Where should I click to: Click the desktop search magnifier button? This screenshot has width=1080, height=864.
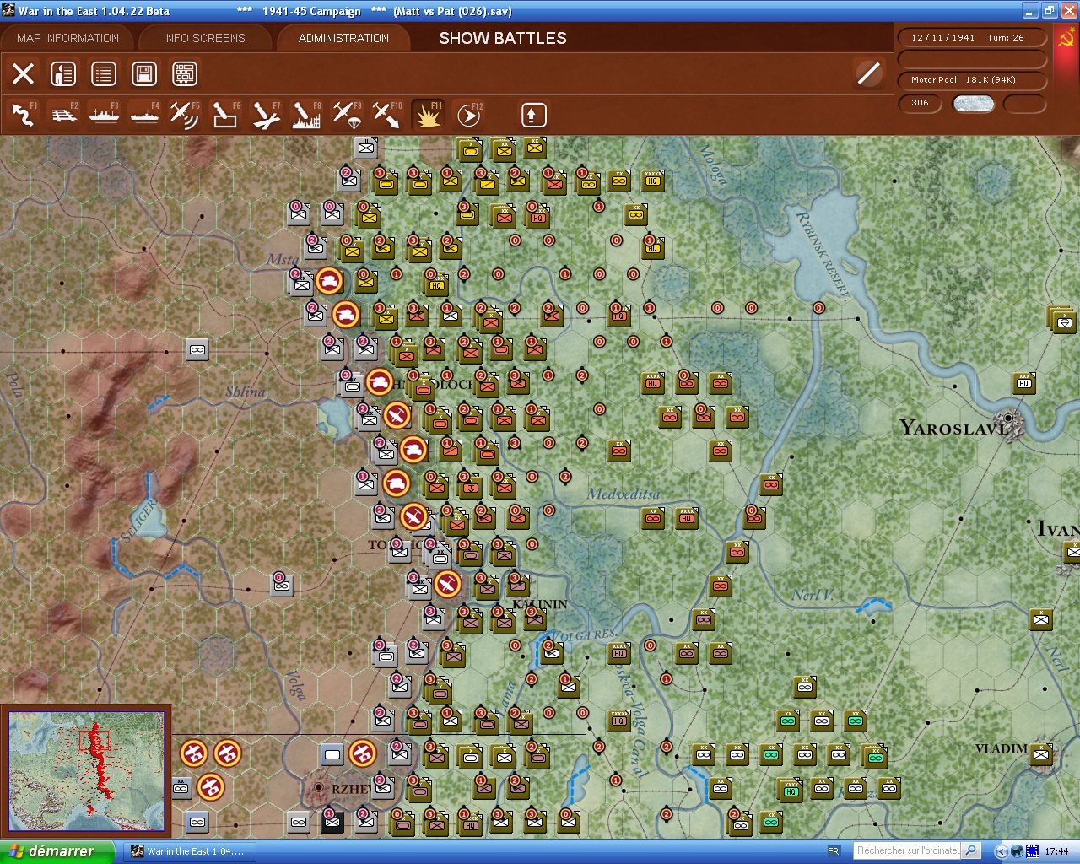971,850
